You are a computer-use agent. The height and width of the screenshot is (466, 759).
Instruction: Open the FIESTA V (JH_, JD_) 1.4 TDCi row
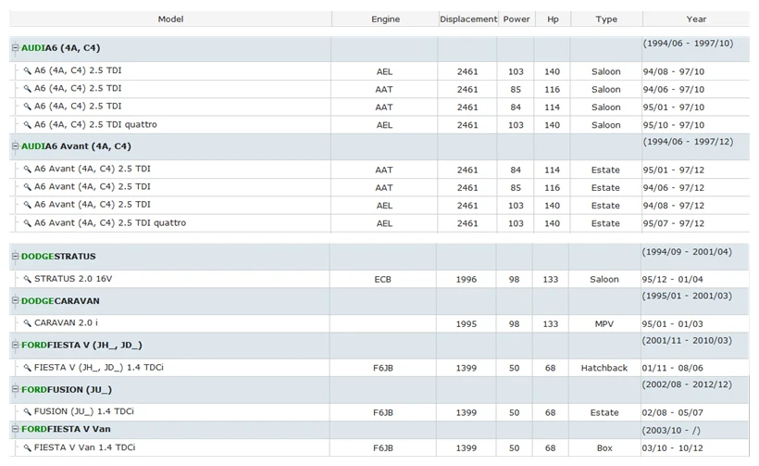(x=99, y=368)
